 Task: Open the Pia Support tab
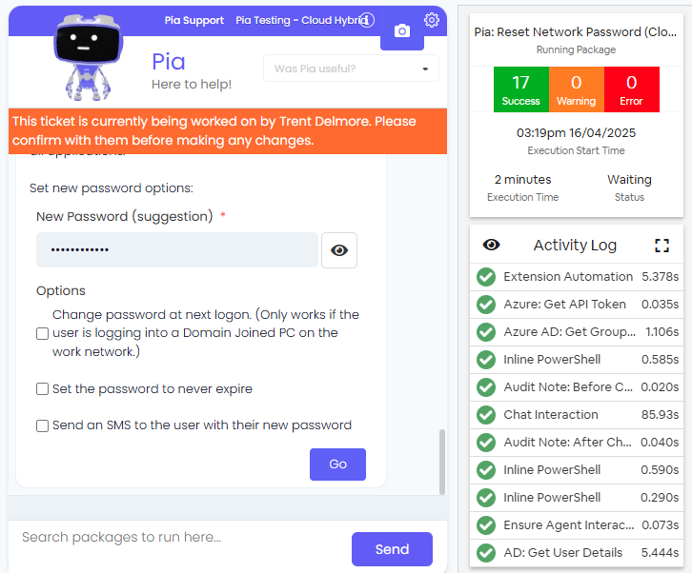pos(194,20)
